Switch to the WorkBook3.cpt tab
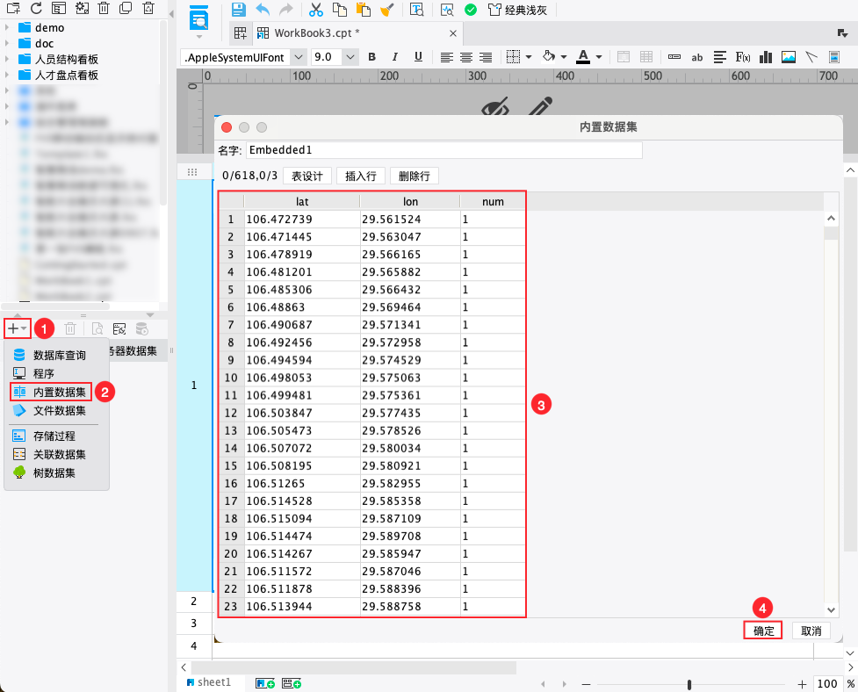 click(x=316, y=32)
